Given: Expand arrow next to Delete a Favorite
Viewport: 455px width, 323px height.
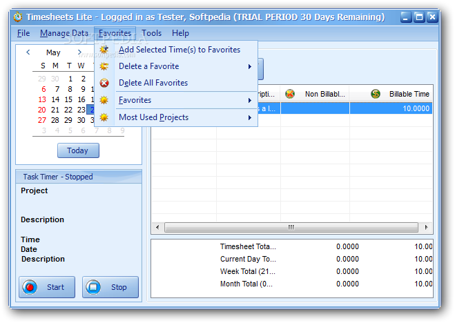Looking at the screenshot, I should pos(249,67).
